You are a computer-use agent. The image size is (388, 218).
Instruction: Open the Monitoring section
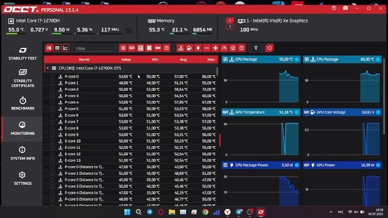tap(22, 128)
